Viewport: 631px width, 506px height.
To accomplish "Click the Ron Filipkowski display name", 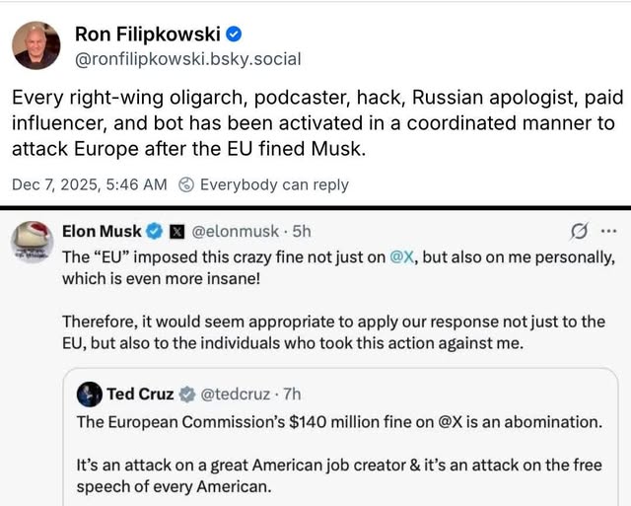I will (x=148, y=35).
